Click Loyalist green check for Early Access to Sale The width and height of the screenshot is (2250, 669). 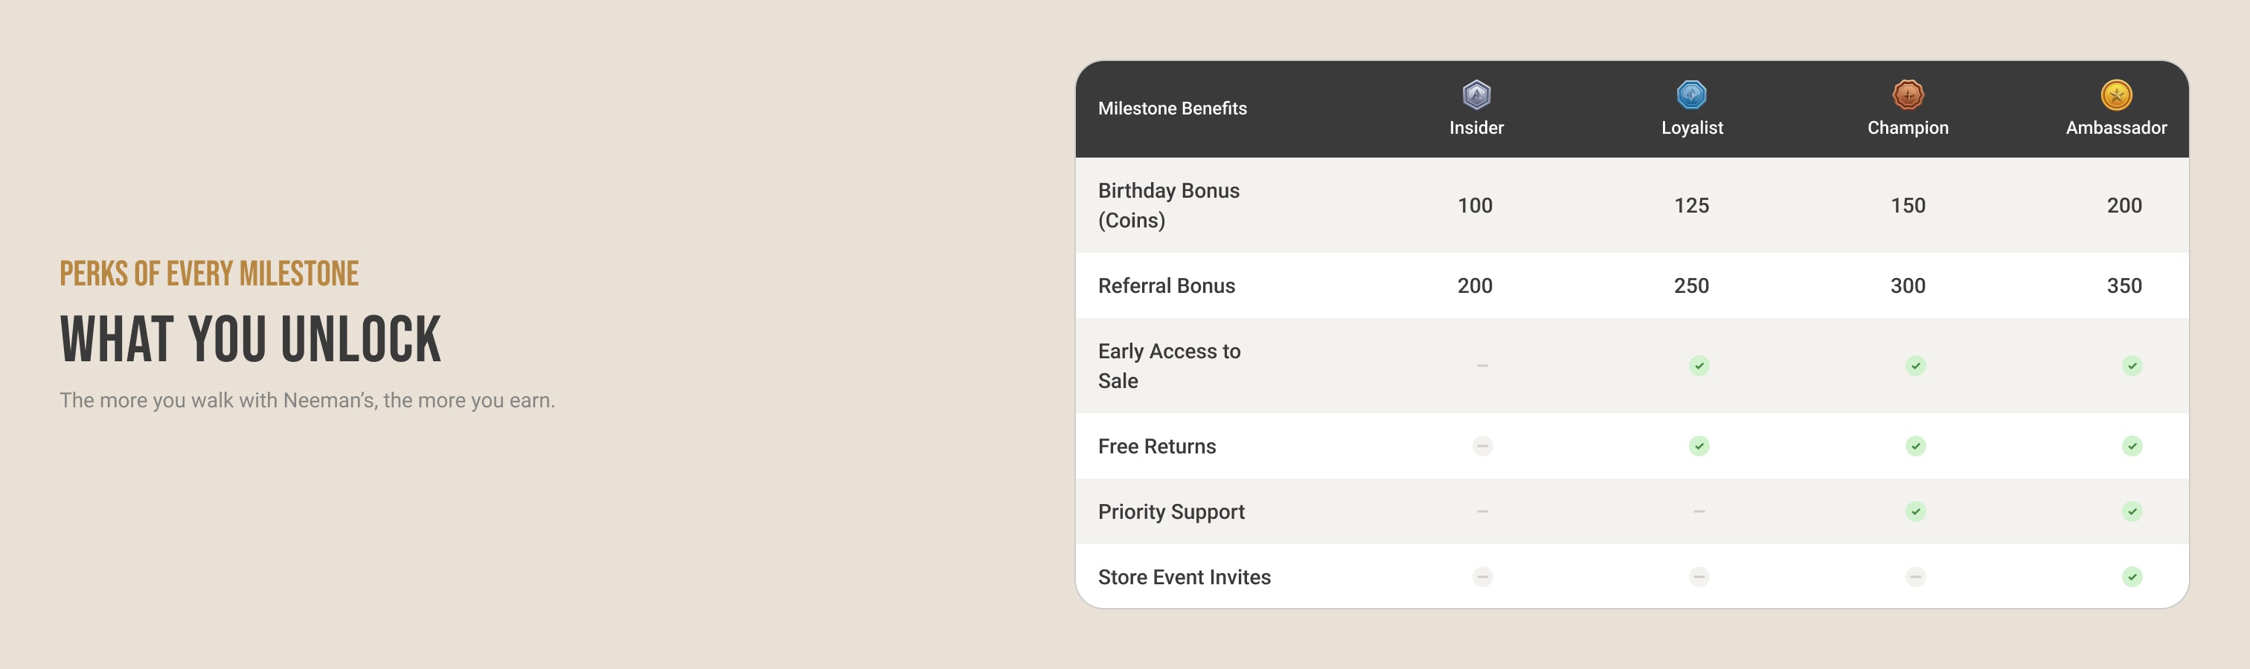tap(1699, 366)
